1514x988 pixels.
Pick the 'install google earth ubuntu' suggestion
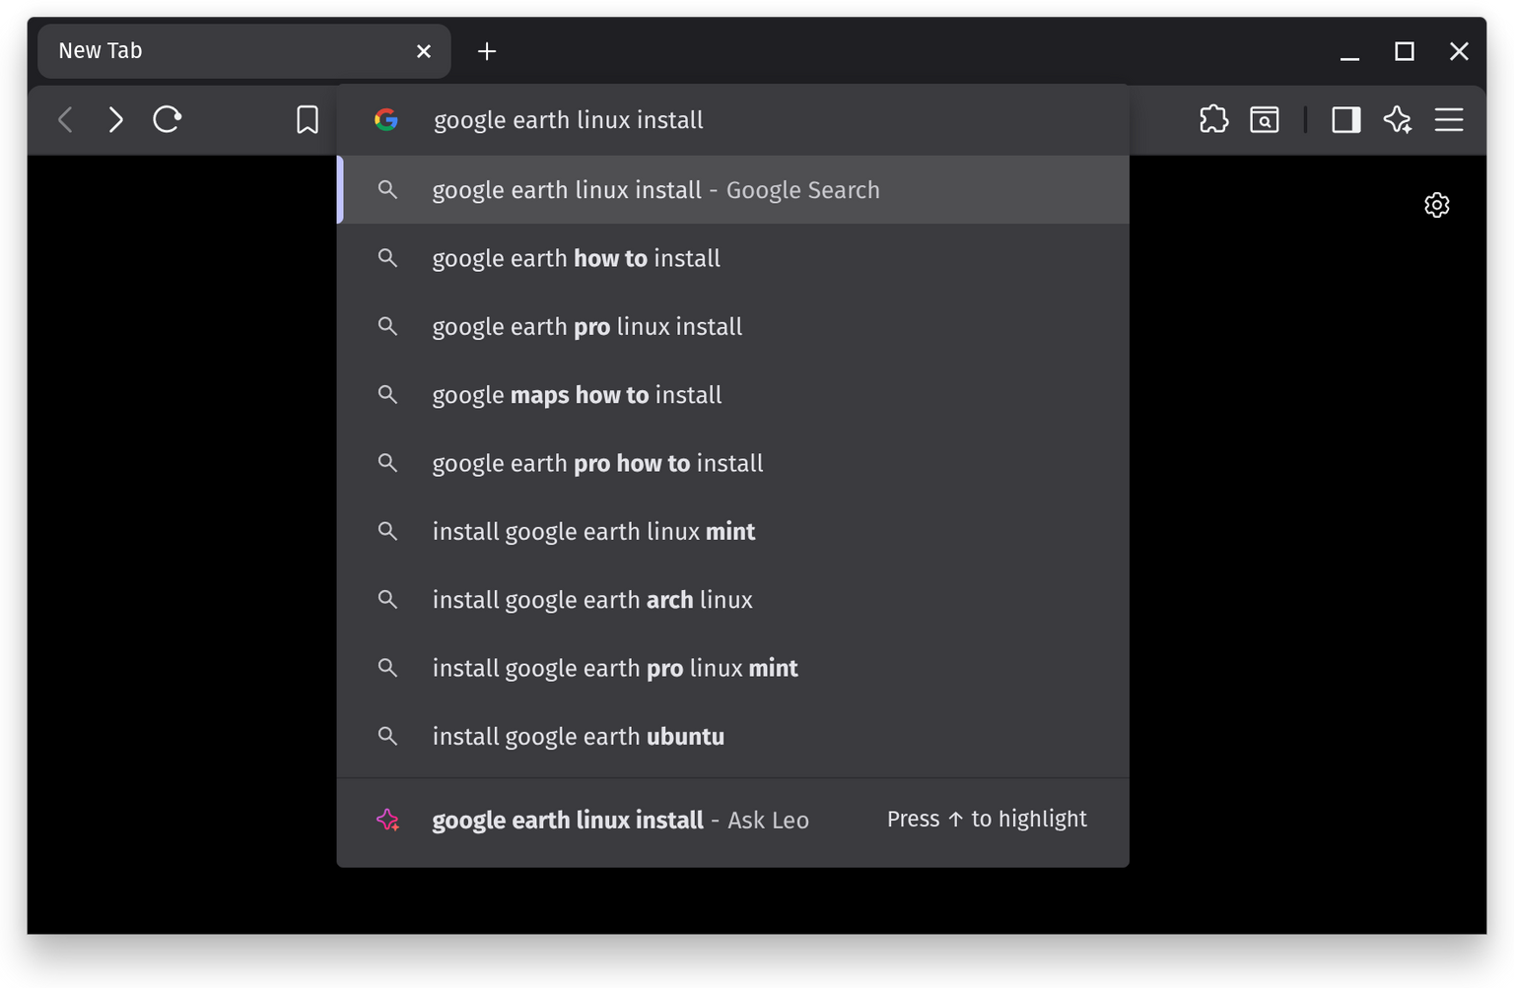(x=578, y=736)
